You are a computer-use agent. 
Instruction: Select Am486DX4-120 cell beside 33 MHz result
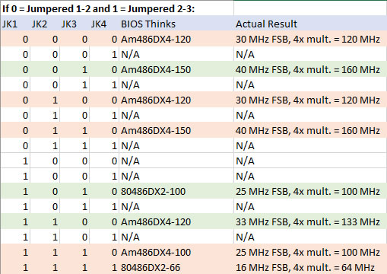(176, 221)
